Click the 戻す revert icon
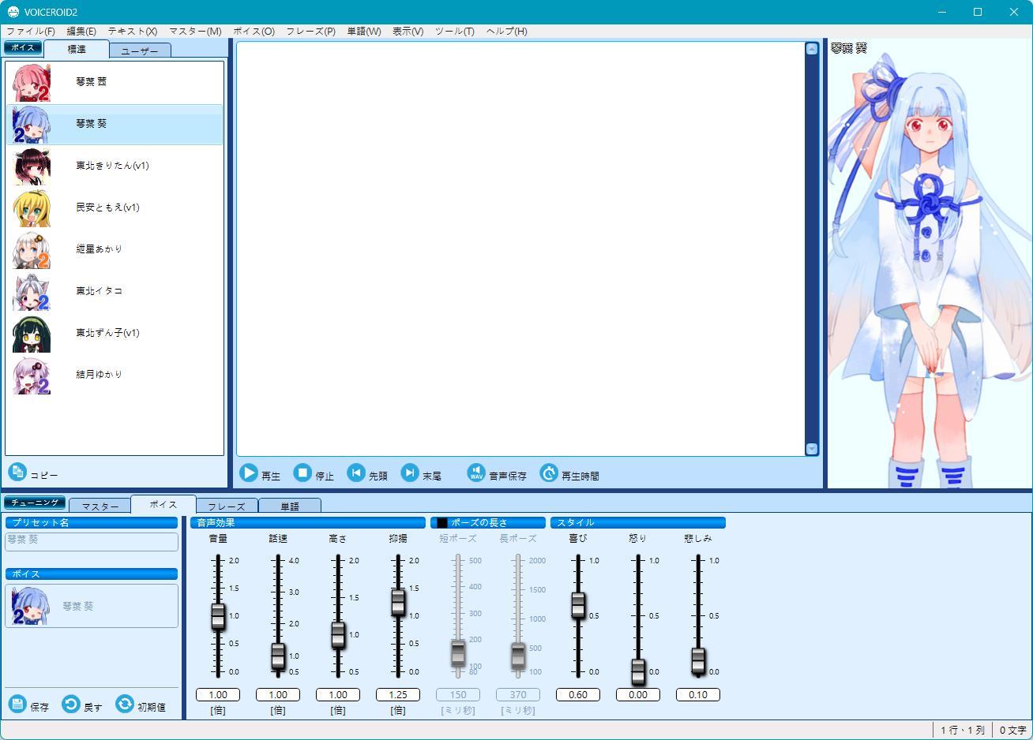 [70, 706]
